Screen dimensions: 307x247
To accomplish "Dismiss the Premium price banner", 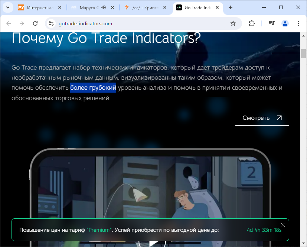I will pyautogui.click(x=283, y=225).
